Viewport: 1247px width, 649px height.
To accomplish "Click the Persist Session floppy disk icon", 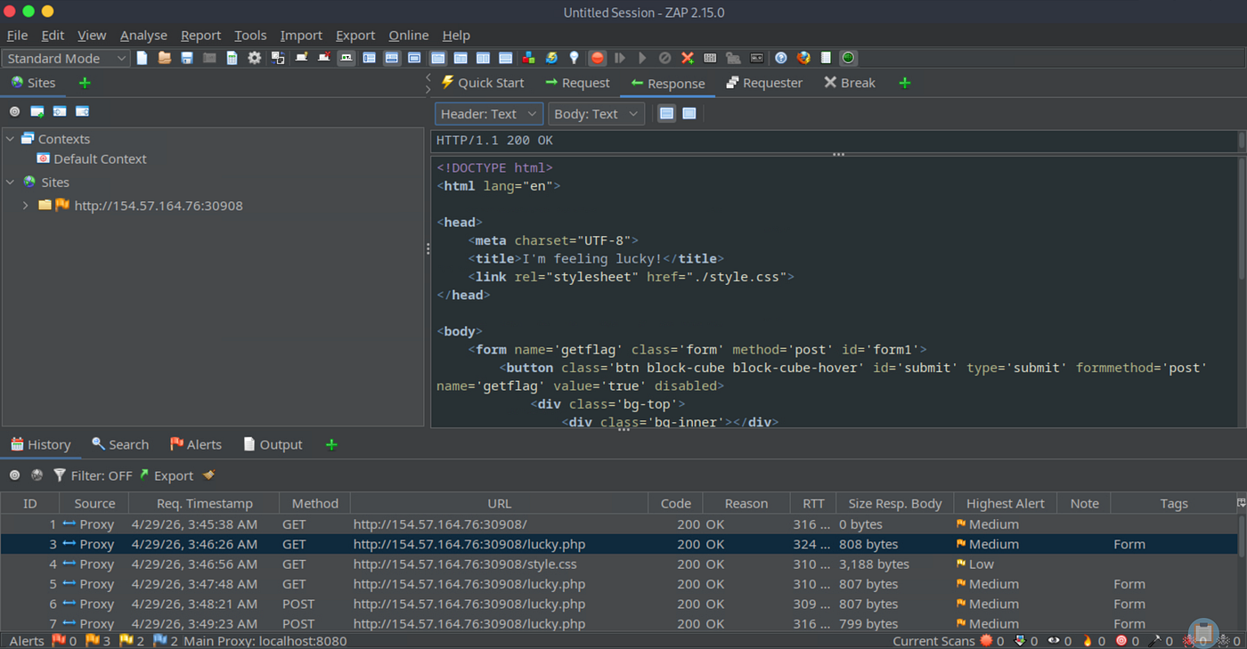I will coord(187,58).
